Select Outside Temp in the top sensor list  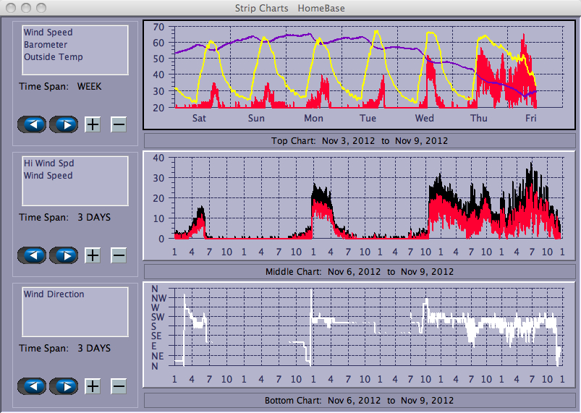(x=53, y=57)
